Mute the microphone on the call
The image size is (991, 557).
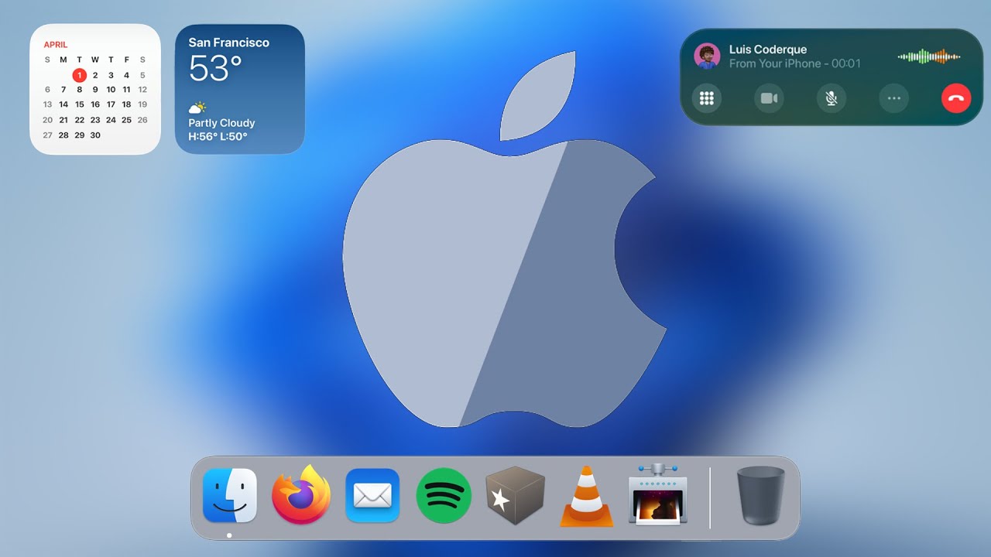click(831, 98)
